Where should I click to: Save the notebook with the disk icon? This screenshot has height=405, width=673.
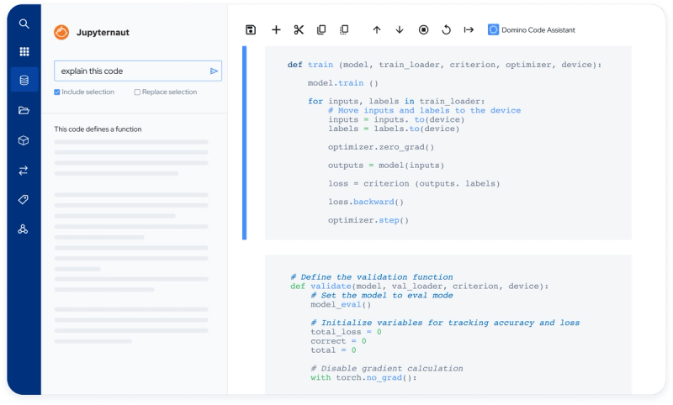(251, 29)
